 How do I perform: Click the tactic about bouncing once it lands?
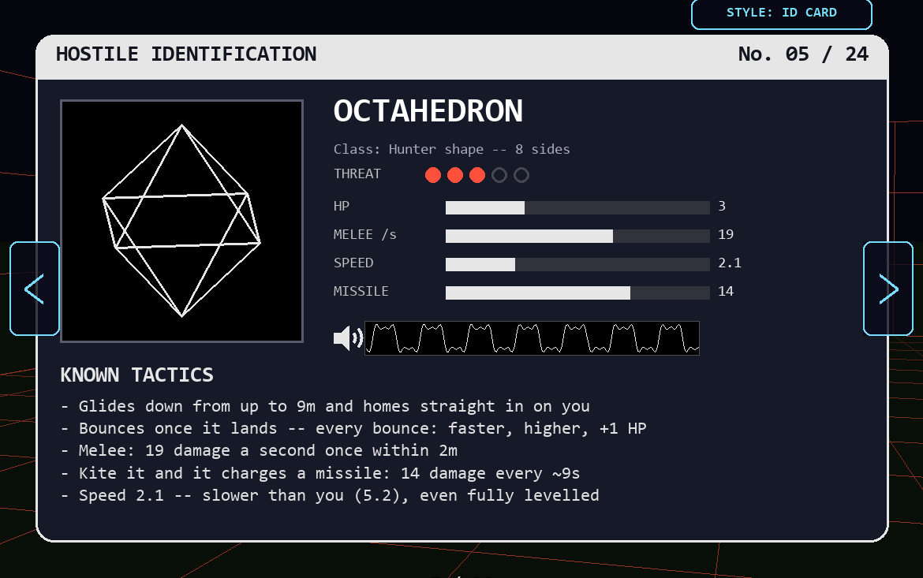[x=353, y=428]
